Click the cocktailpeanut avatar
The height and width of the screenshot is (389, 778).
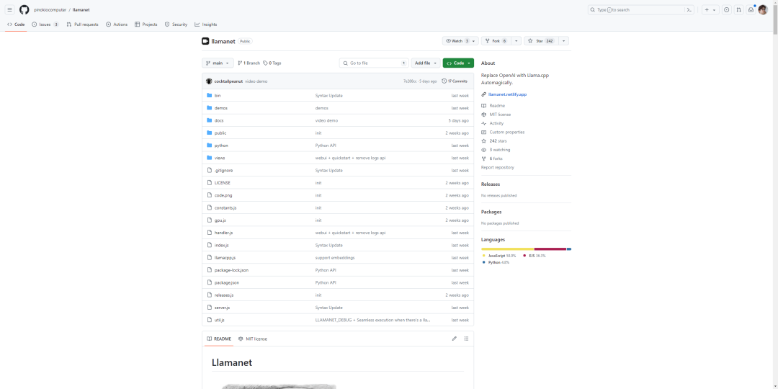[210, 81]
